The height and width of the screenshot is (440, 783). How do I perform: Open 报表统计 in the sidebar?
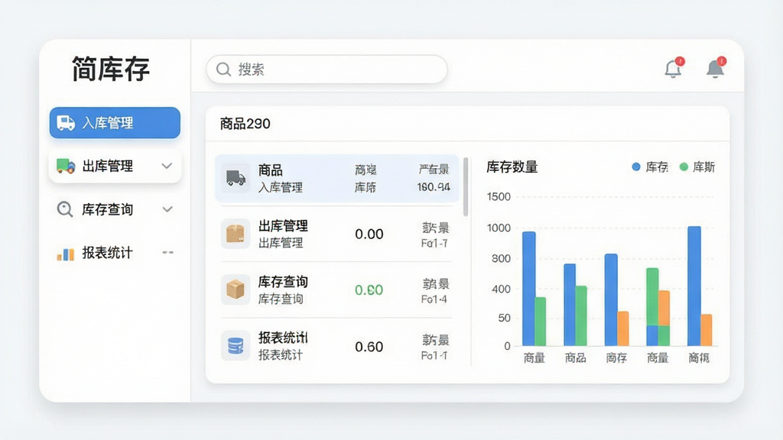click(x=115, y=252)
